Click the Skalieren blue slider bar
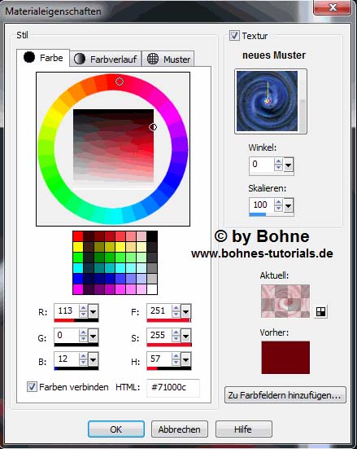Viewport: 357px width, 449px height. pos(258,214)
